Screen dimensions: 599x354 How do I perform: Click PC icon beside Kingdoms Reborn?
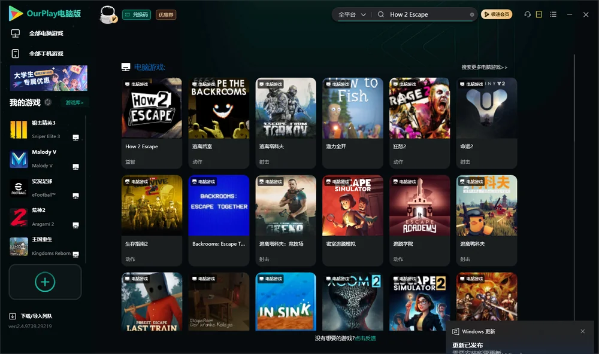tap(75, 254)
